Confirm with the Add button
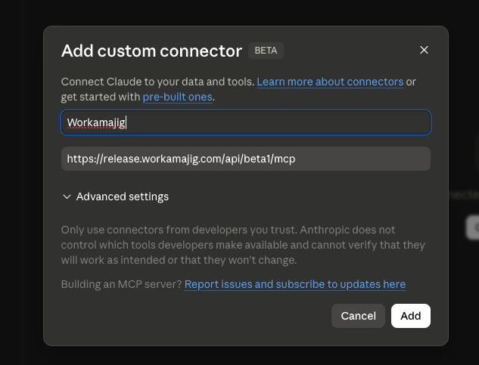The width and height of the screenshot is (479, 365). pos(411,316)
